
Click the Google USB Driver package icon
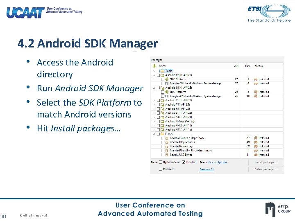click(x=167, y=155)
